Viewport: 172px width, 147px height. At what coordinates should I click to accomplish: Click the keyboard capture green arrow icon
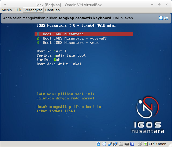pyautogui.click(x=145, y=144)
